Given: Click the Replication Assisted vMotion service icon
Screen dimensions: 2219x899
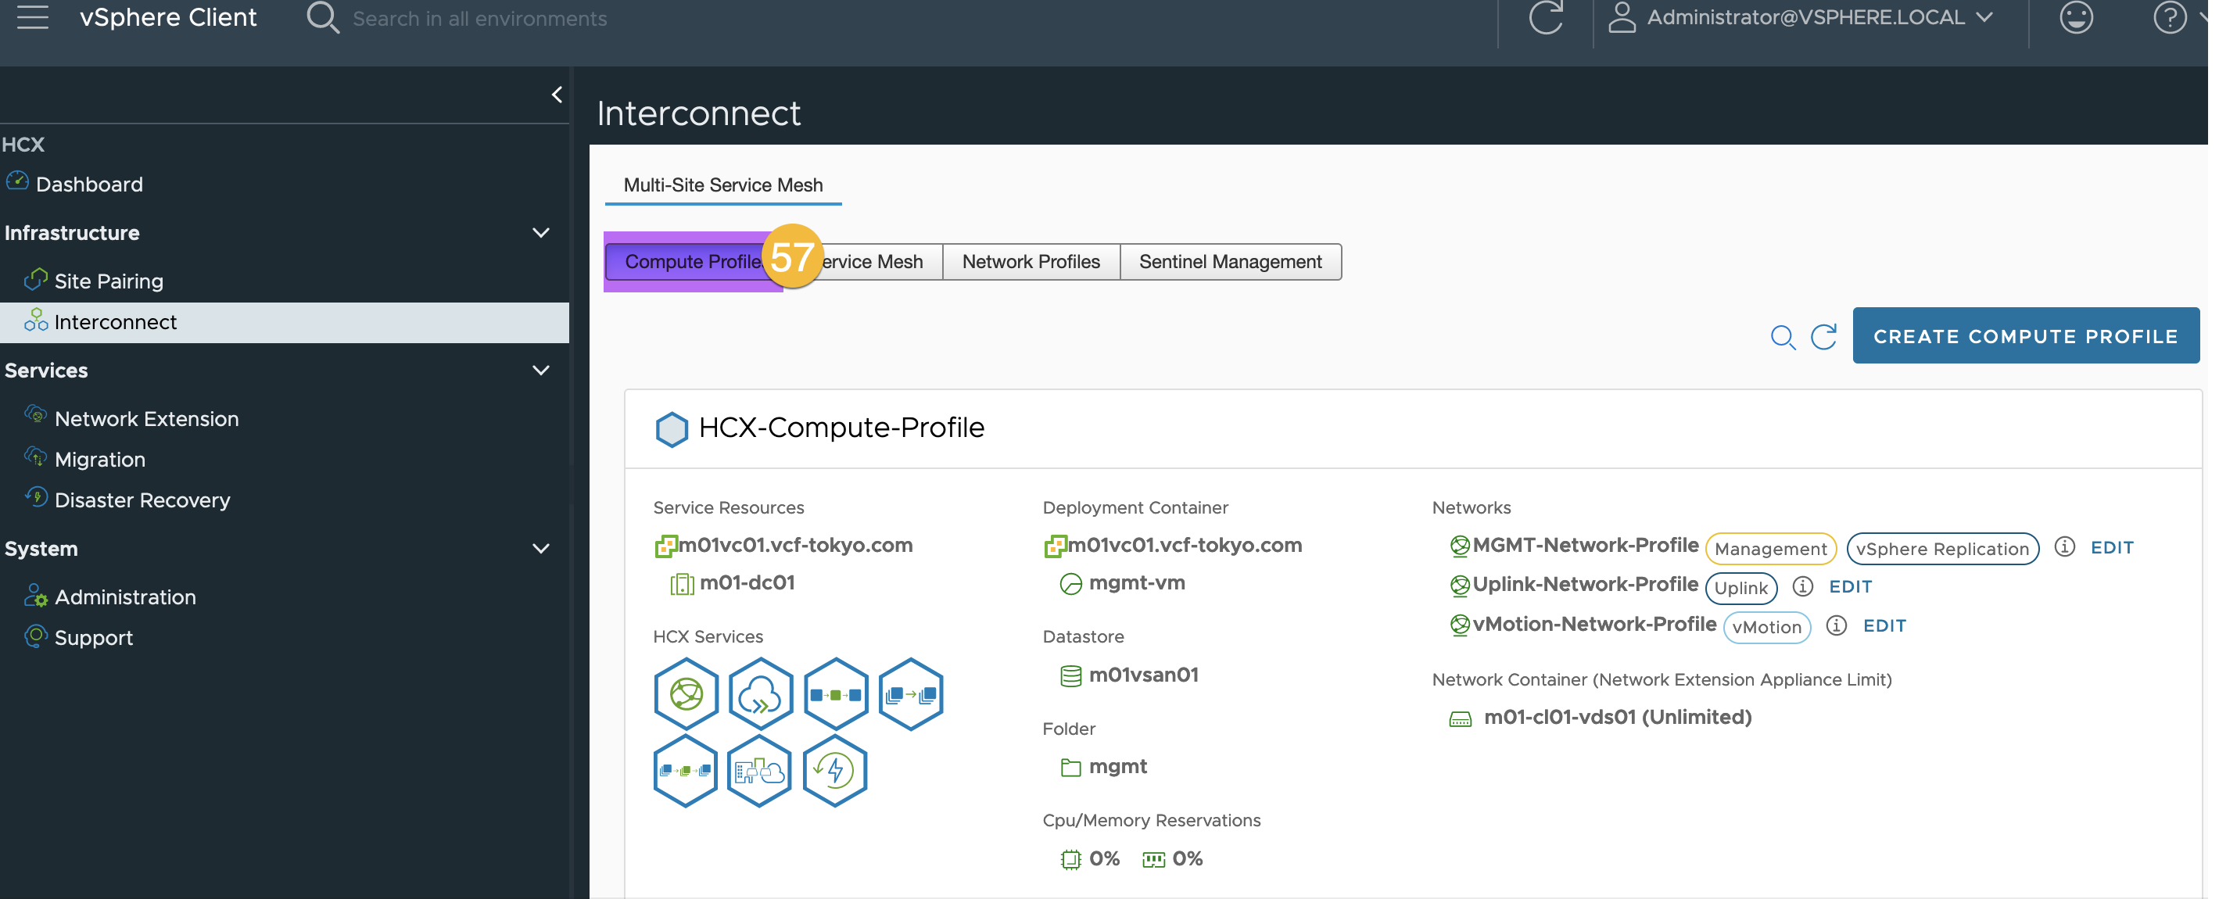Looking at the screenshot, I should tap(685, 771).
